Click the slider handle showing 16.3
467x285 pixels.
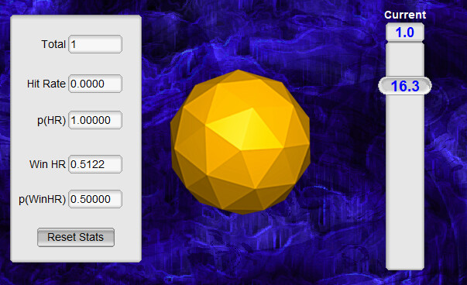point(405,86)
